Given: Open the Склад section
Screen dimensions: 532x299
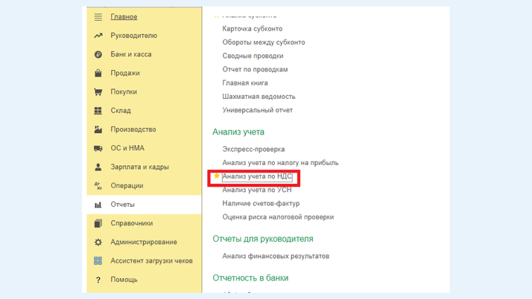Looking at the screenshot, I should (121, 111).
